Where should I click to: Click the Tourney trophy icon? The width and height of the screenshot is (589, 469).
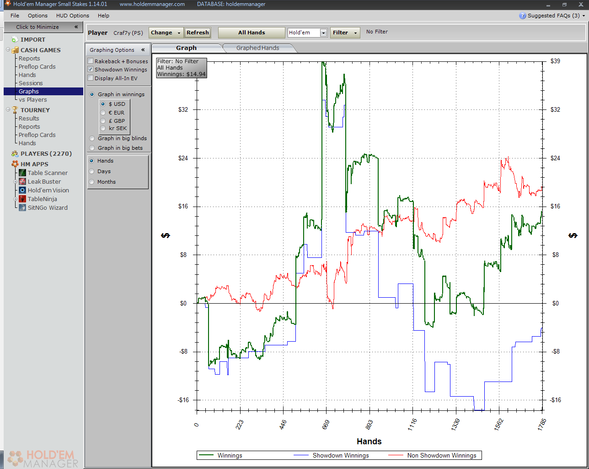(x=15, y=110)
